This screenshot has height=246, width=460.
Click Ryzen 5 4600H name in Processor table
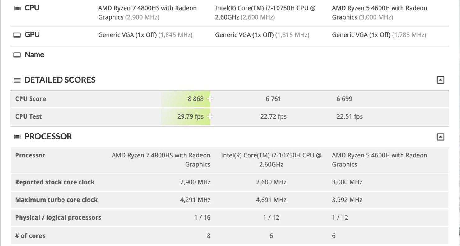pos(379,160)
